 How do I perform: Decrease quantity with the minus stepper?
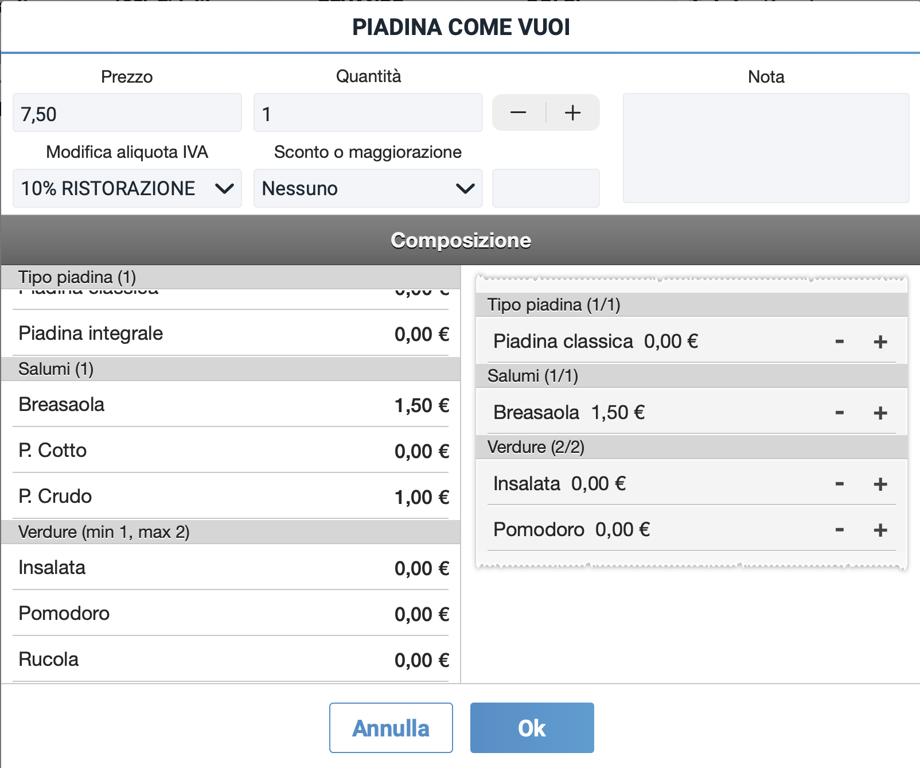click(518, 113)
